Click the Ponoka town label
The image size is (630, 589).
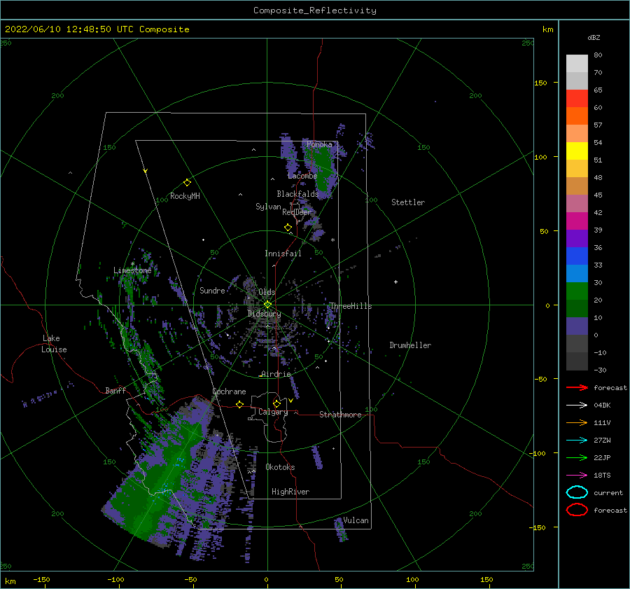point(319,144)
